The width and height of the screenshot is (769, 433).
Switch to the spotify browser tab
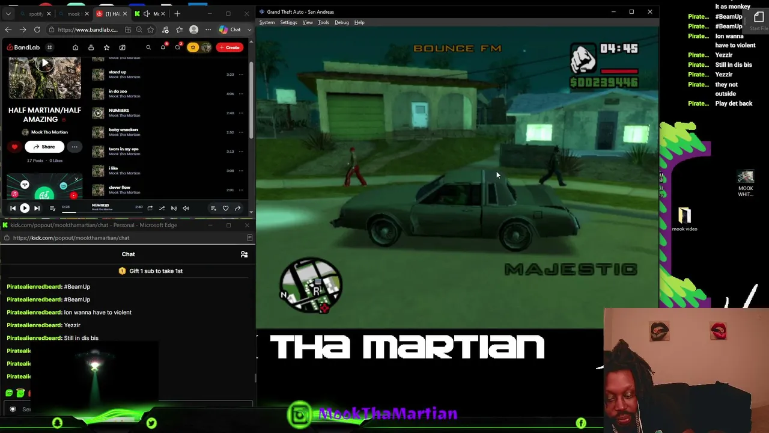click(x=36, y=13)
